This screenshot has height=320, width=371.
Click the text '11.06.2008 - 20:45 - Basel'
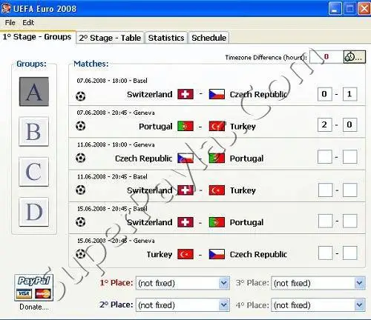pos(112,177)
